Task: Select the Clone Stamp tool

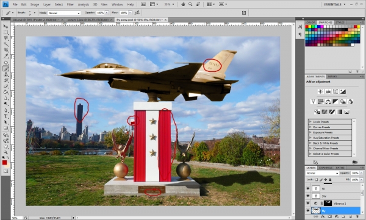Action: click(x=6, y=74)
